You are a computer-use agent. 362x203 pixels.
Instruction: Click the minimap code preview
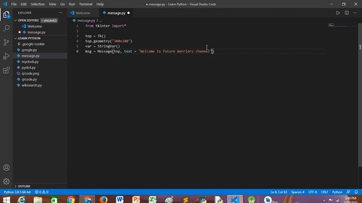point(331,25)
